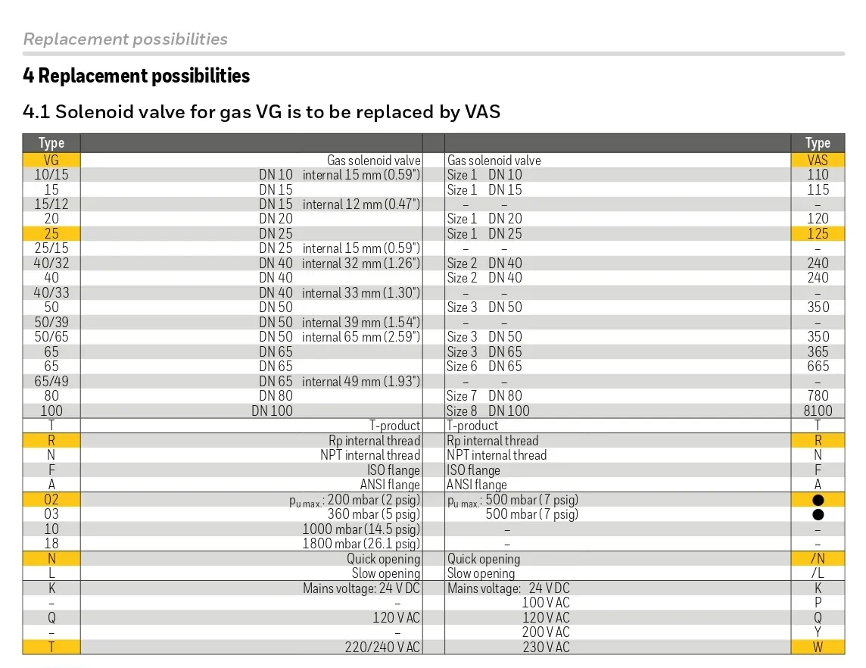Viewport: 866px width, 668px height.
Task: Select the highlighted 02 pressure code cell
Action: pos(51,500)
